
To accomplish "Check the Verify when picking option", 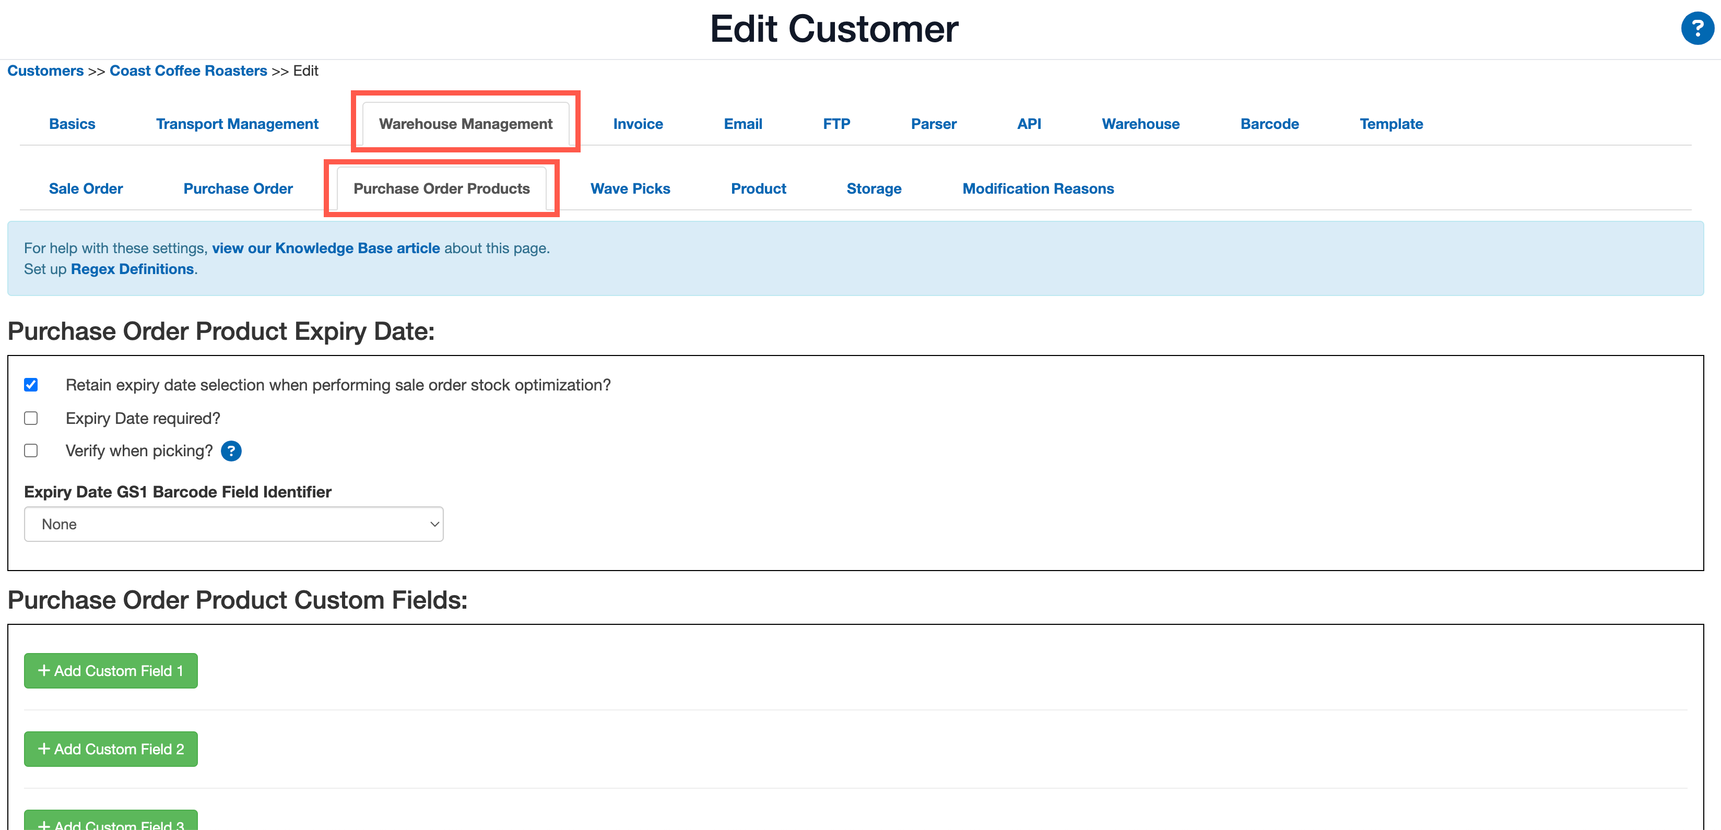I will click(x=31, y=450).
